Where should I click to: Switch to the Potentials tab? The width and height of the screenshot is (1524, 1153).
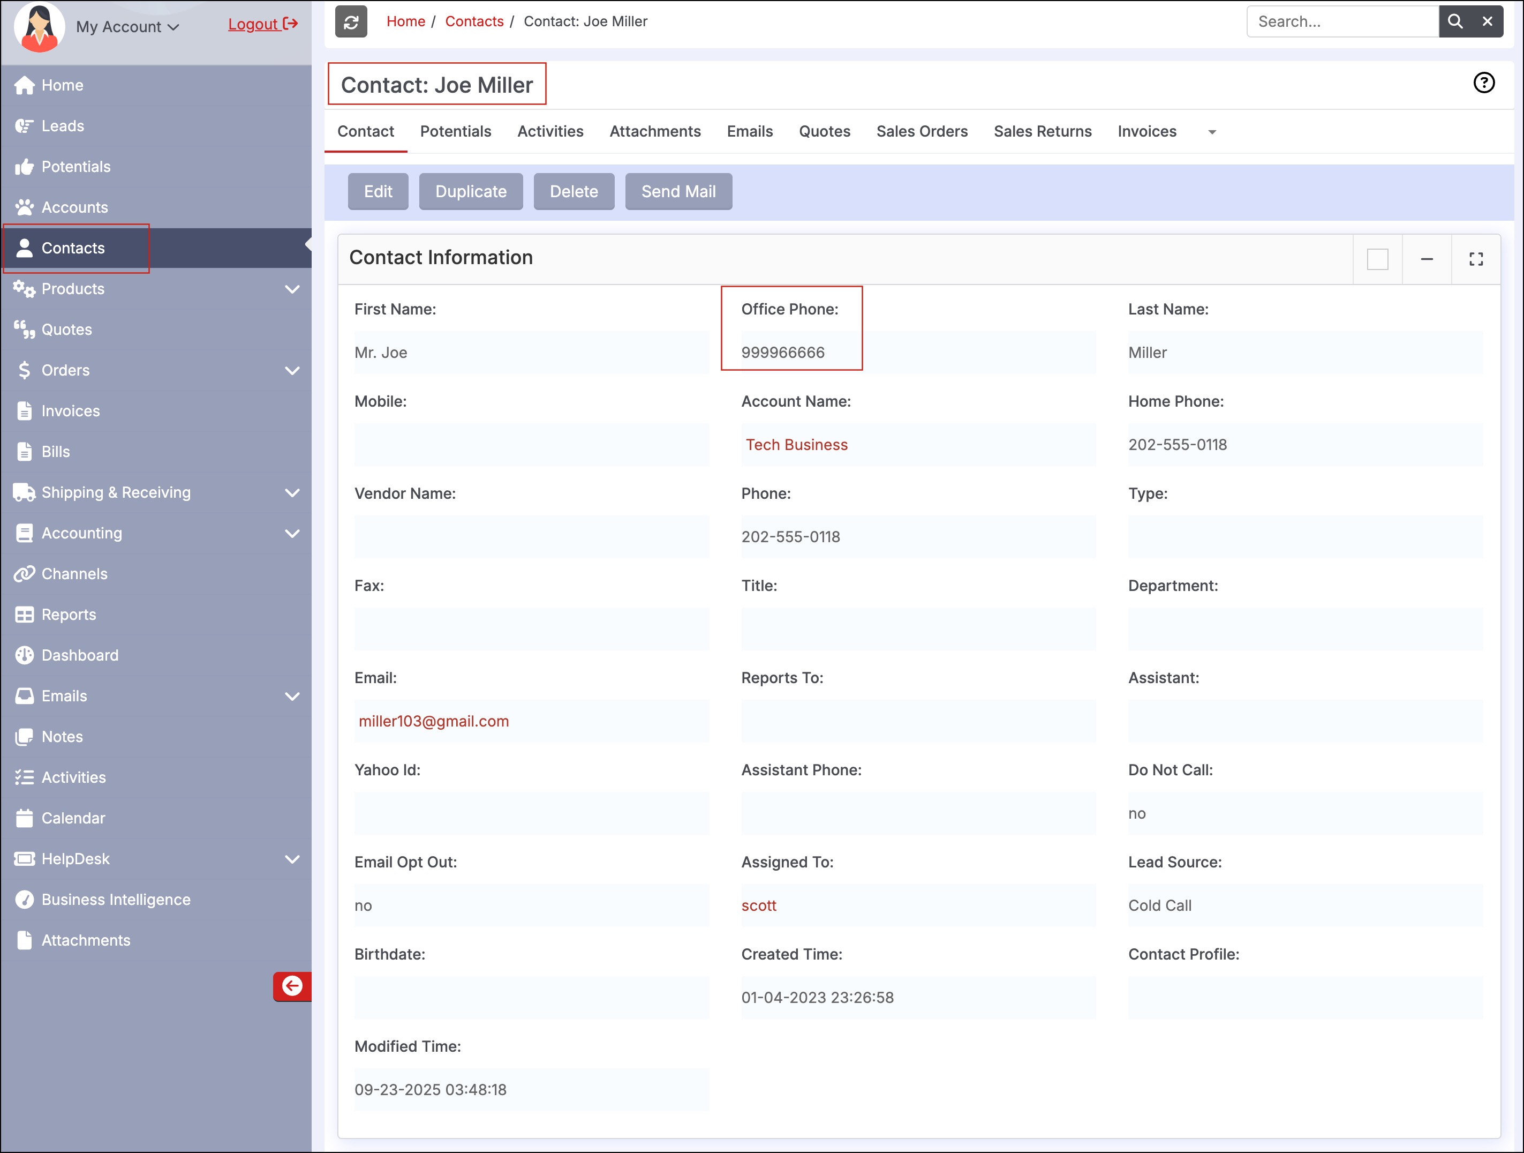455,131
